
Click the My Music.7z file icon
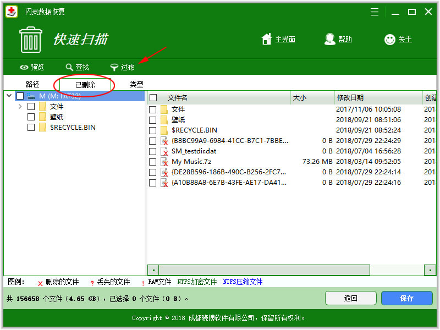coord(164,162)
